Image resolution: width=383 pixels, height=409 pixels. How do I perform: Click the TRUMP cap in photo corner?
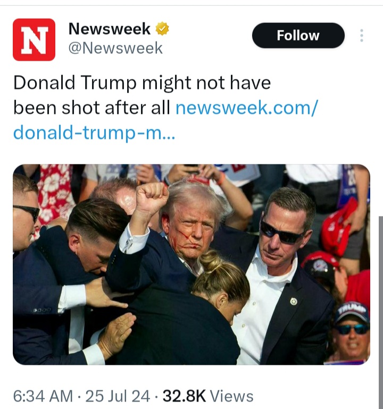click(x=351, y=312)
